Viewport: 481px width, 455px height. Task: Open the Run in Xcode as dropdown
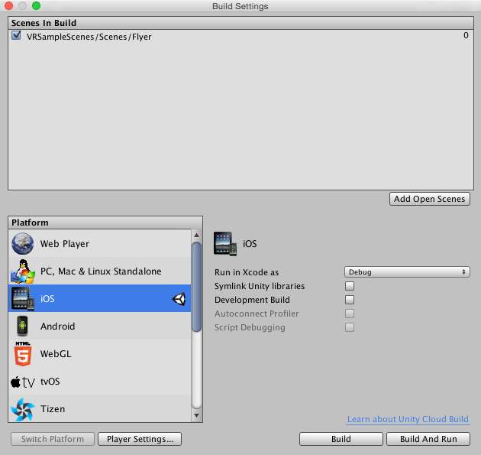(407, 272)
